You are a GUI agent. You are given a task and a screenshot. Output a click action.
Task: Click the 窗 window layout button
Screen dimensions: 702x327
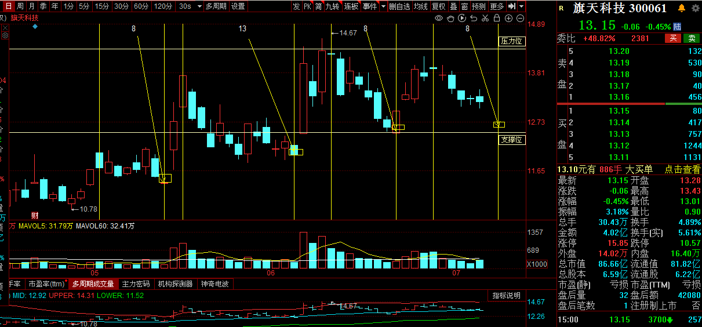pyautogui.click(x=464, y=6)
